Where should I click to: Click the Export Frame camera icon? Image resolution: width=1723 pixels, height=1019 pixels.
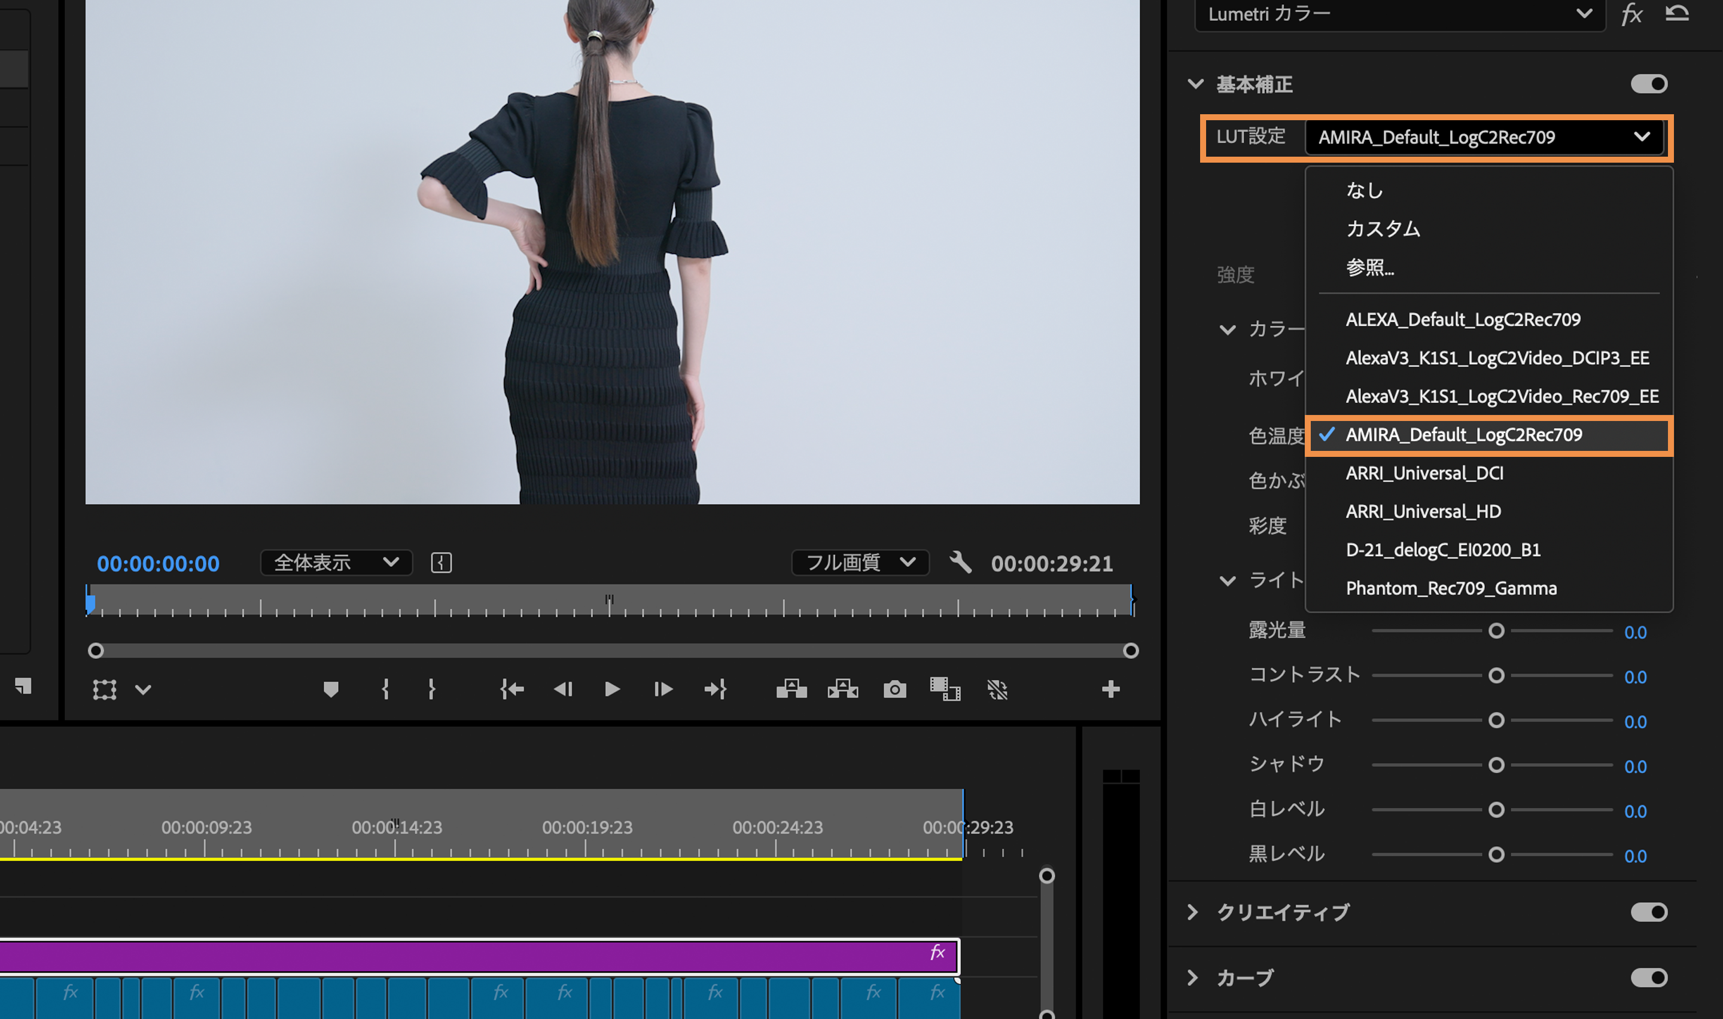coord(894,689)
